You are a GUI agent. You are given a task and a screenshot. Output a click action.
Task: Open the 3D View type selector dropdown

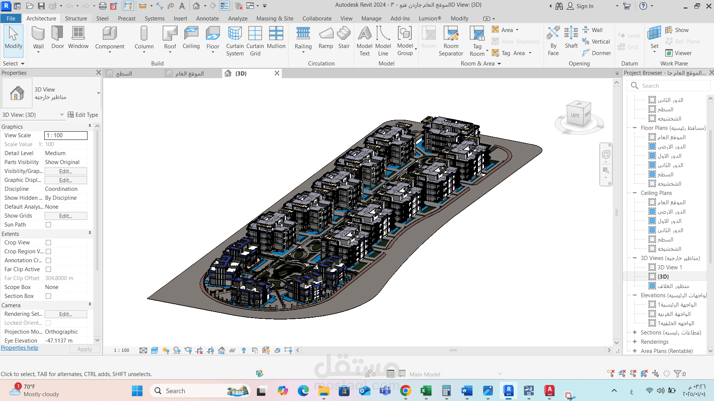98,93
